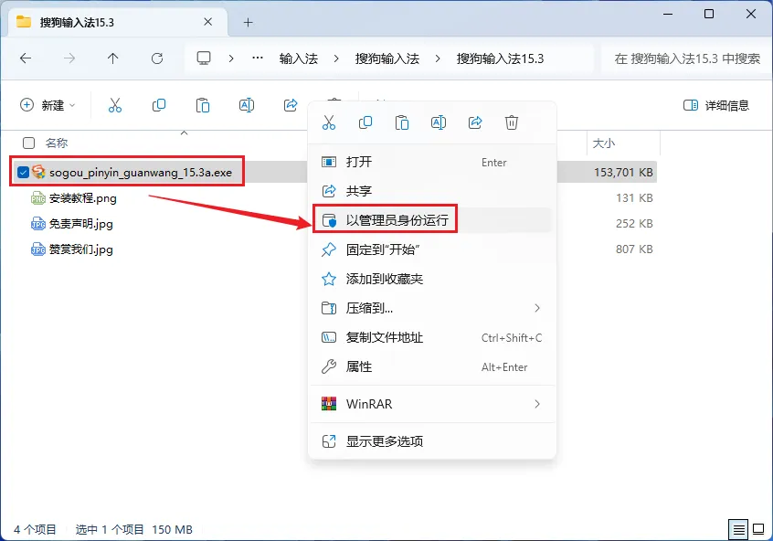Click the 安装教程.png file icon

pos(38,198)
